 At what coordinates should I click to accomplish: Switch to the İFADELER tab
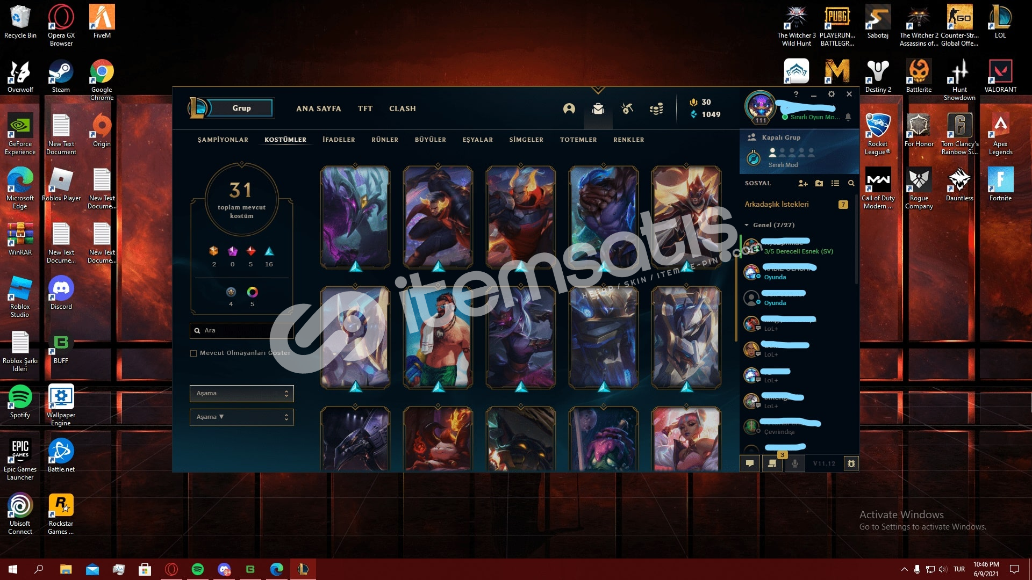(x=339, y=140)
